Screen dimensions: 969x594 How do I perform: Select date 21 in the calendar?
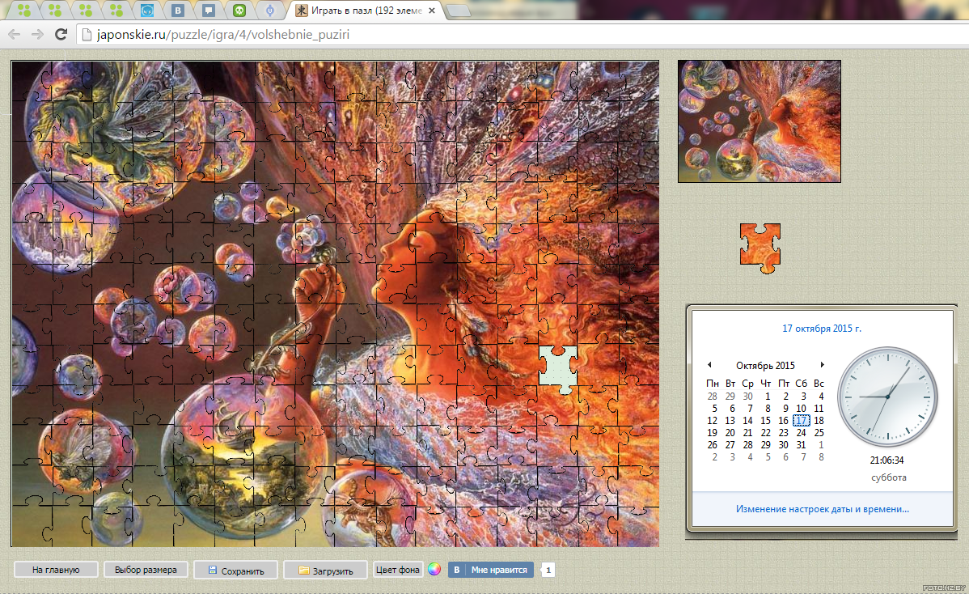(747, 433)
